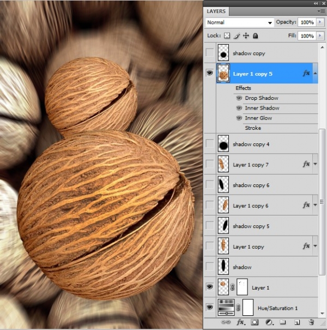Show Layer 1 copy
The height and width of the screenshot is (330, 327).
pyautogui.click(x=210, y=246)
